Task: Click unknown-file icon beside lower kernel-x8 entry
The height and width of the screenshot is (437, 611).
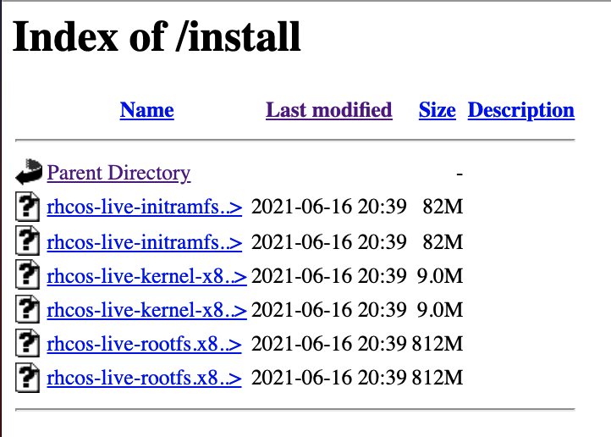Action: (x=27, y=309)
